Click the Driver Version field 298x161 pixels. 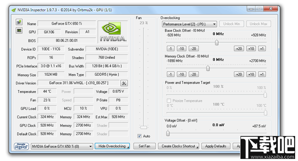coord(79,83)
